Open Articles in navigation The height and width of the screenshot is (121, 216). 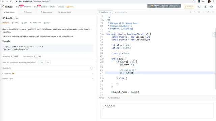52,7
